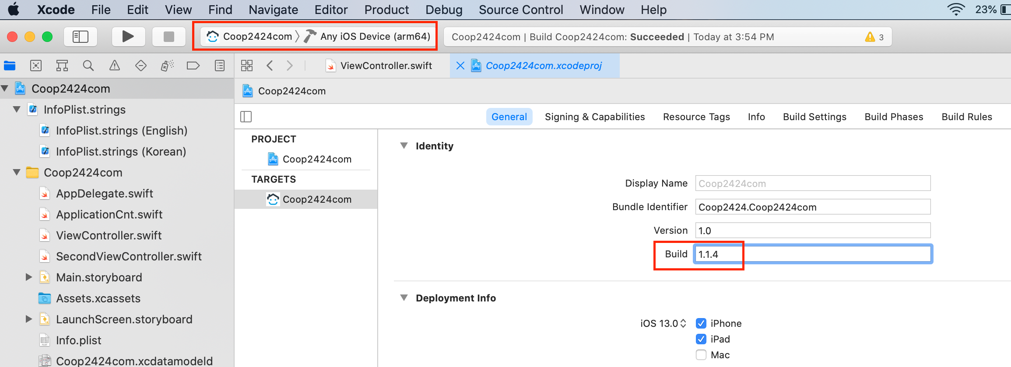1011x367 pixels.
Task: Click the Build field showing 1.1.4
Action: 813,254
